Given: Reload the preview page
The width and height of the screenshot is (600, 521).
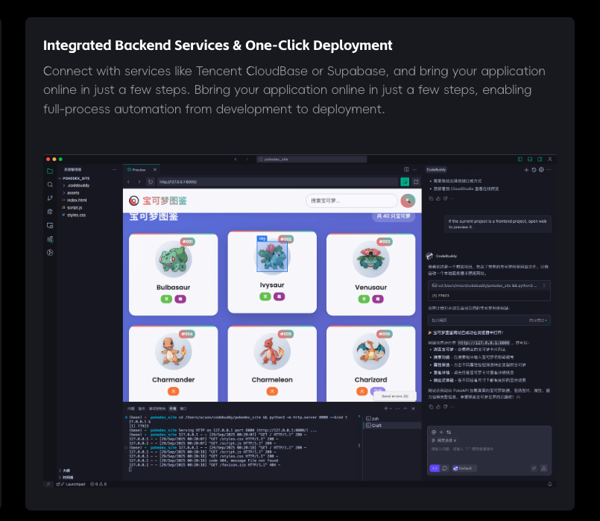Looking at the screenshot, I should coord(151,182).
